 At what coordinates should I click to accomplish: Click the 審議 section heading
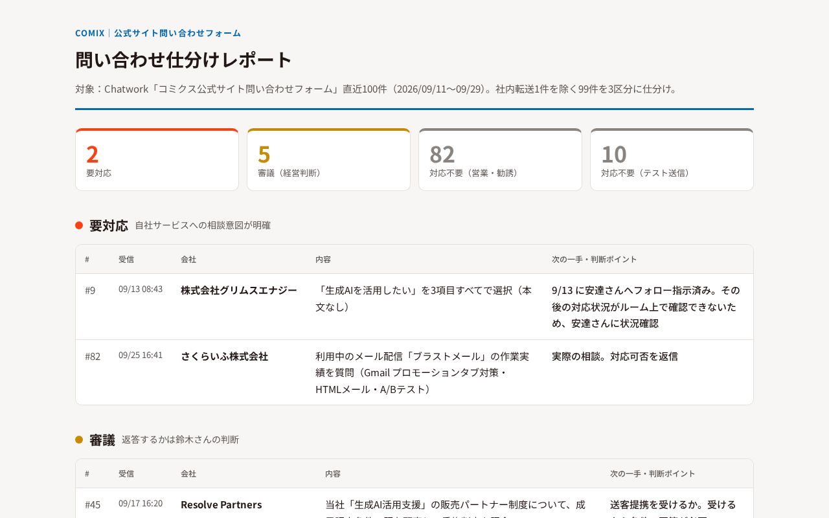102,440
